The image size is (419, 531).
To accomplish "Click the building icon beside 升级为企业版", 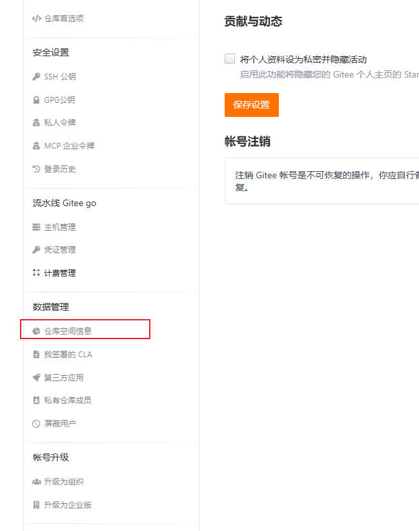I will click(x=36, y=505).
